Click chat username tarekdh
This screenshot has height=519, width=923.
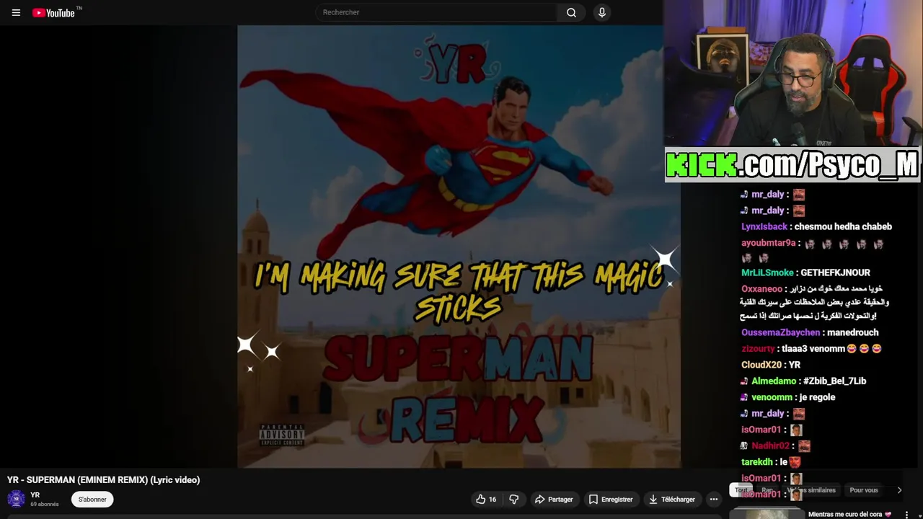coord(757,462)
